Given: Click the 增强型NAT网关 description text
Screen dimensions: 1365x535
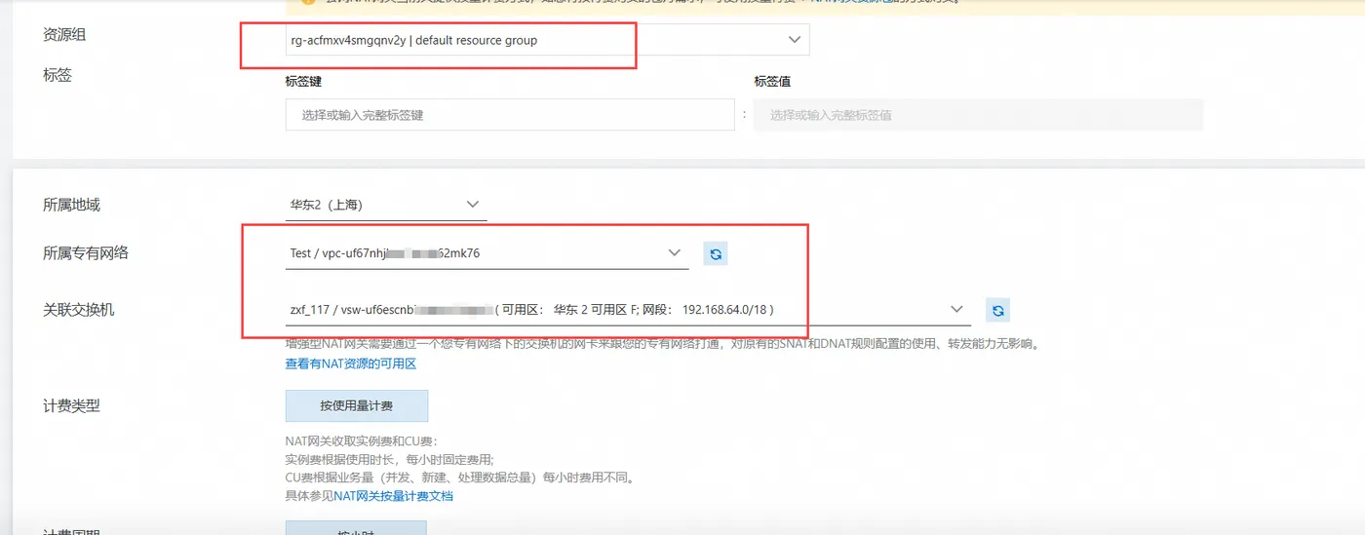Looking at the screenshot, I should (x=663, y=344).
